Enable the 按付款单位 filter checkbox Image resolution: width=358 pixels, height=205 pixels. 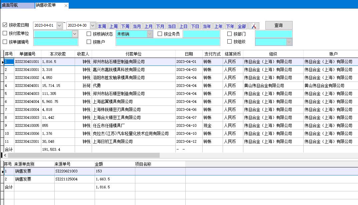click(5, 34)
